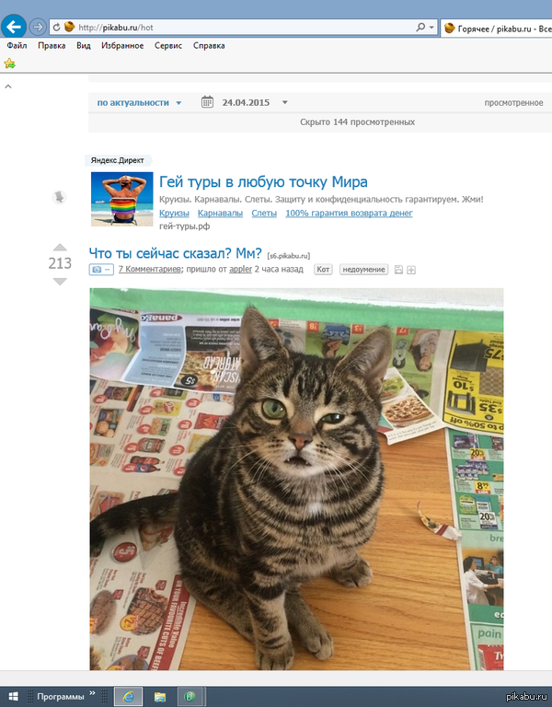This screenshot has width=552, height=707.
Task: Click the browser forward arrow button
Action: (38, 27)
